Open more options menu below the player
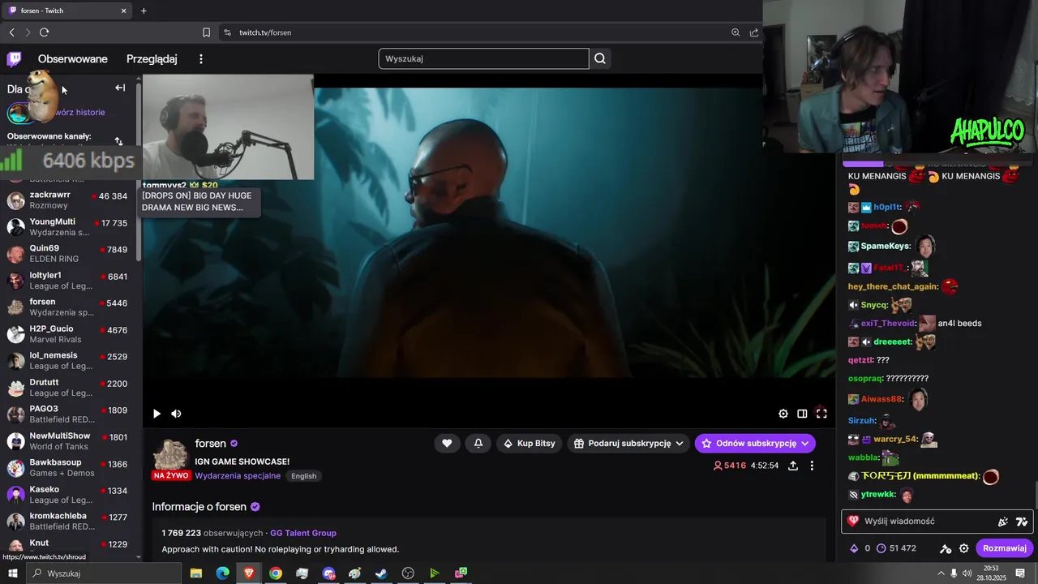The height and width of the screenshot is (584, 1038). point(812,466)
